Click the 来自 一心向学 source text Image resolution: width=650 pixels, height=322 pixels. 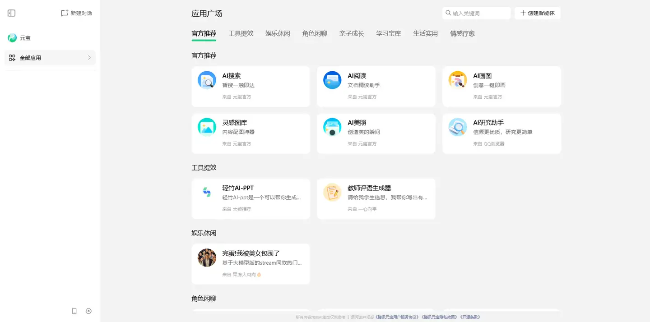(362, 209)
